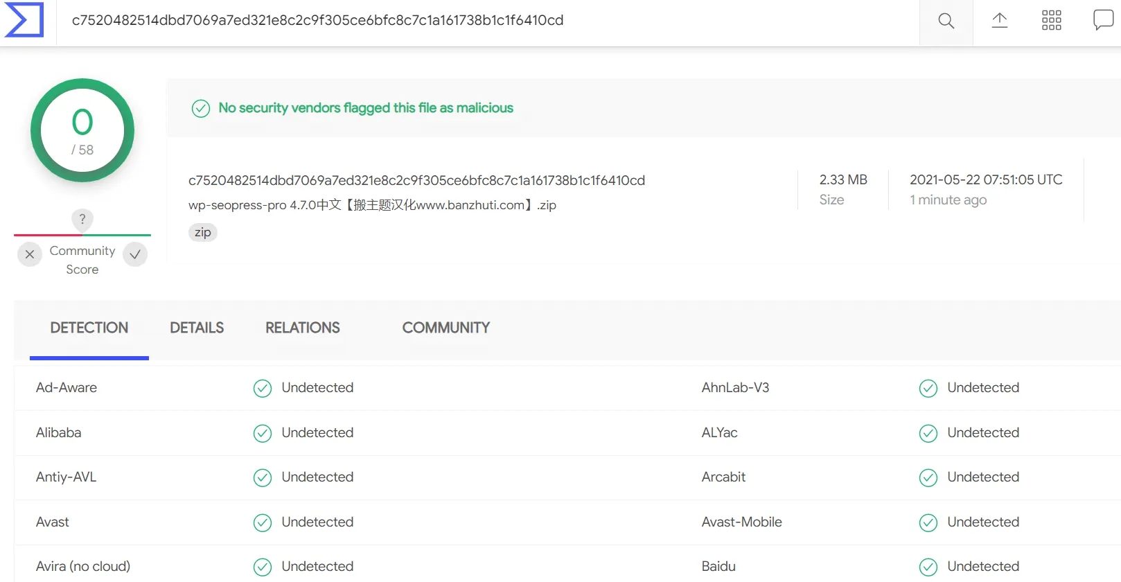Click the ALYac vendor name
1121x582 pixels.
coord(720,432)
